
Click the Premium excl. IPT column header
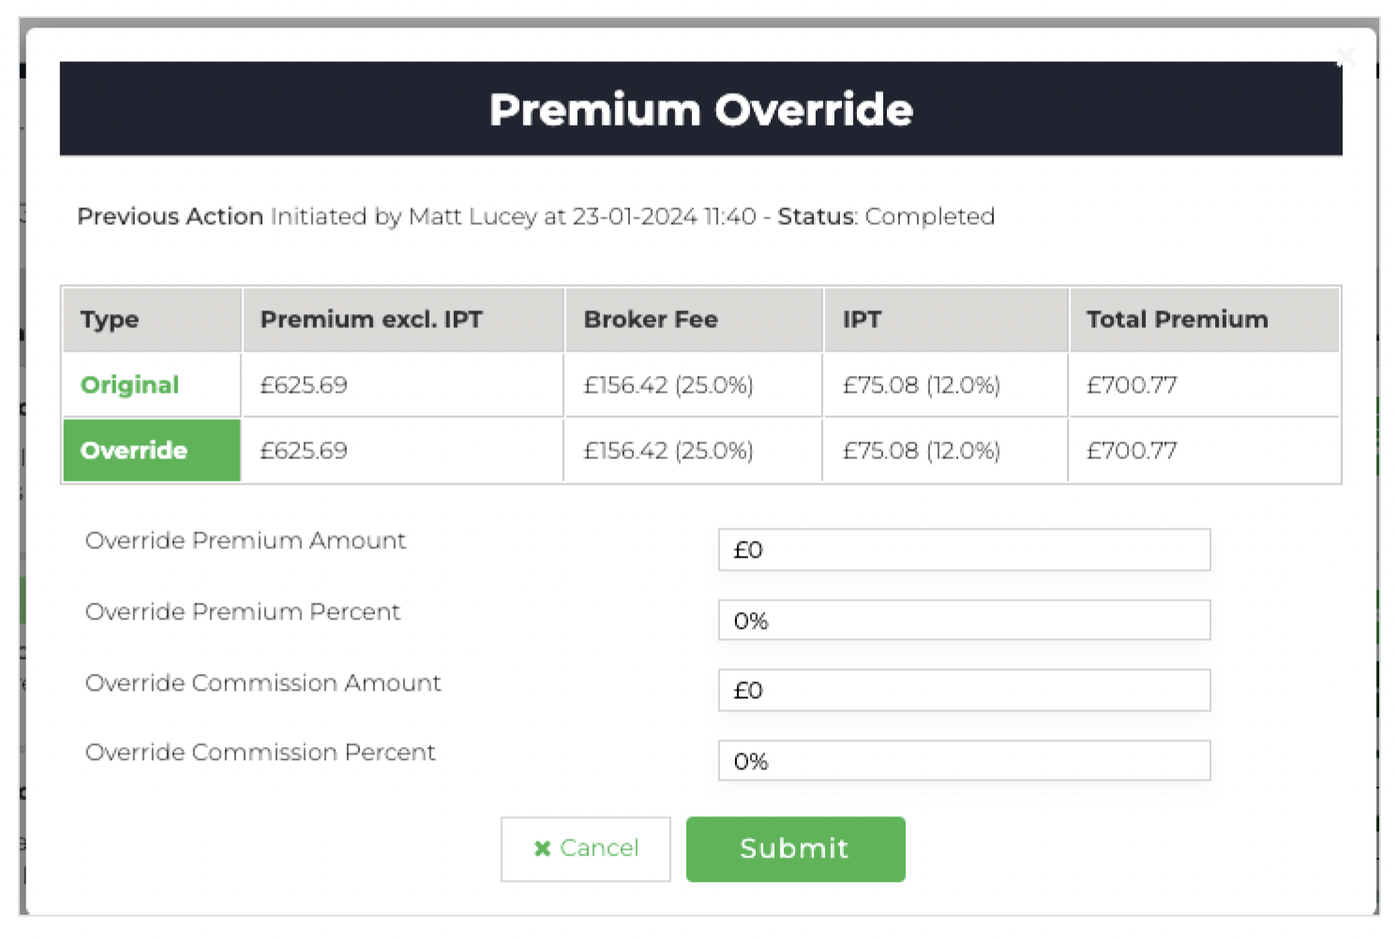pos(371,320)
